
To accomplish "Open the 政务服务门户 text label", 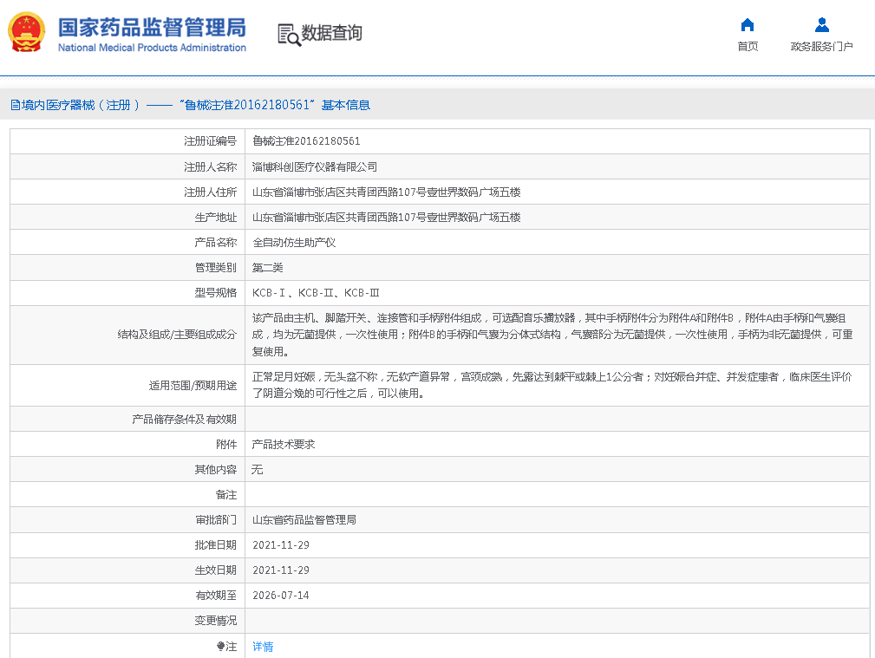I will coord(821,47).
